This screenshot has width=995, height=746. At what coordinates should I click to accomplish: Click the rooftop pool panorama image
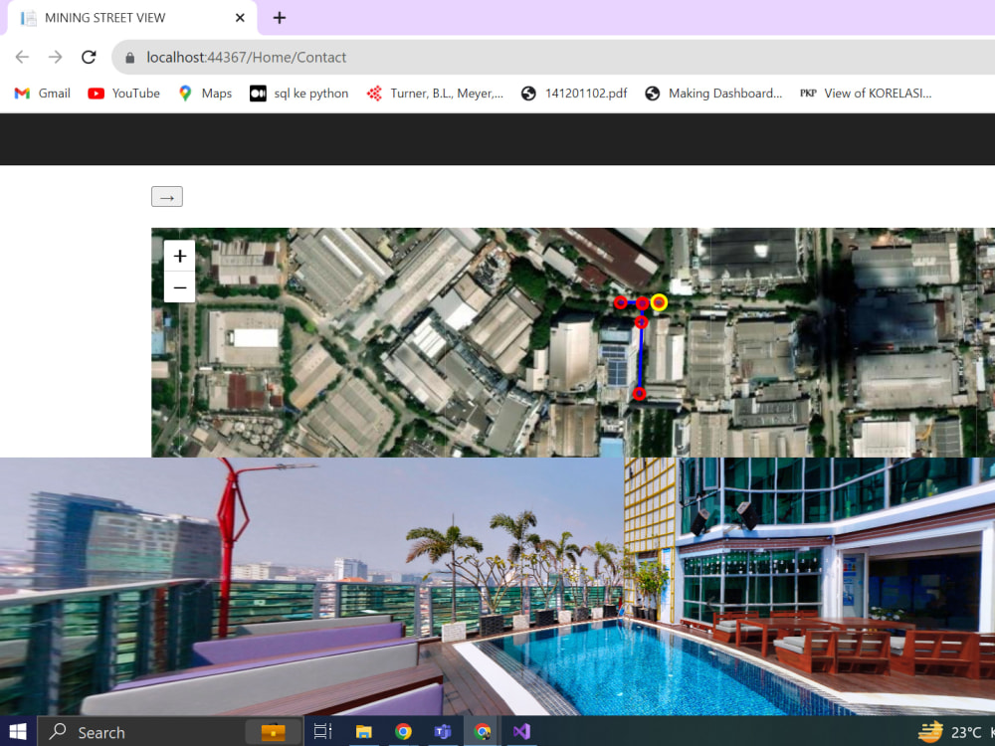point(497,586)
